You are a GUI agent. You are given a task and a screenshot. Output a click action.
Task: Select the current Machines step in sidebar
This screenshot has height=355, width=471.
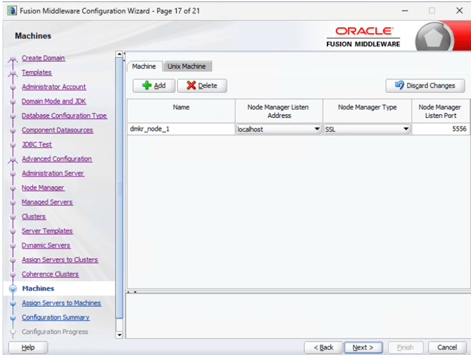pyautogui.click(x=38, y=289)
